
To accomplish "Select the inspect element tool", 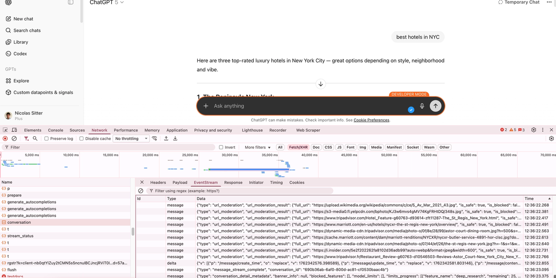I will tap(5, 130).
